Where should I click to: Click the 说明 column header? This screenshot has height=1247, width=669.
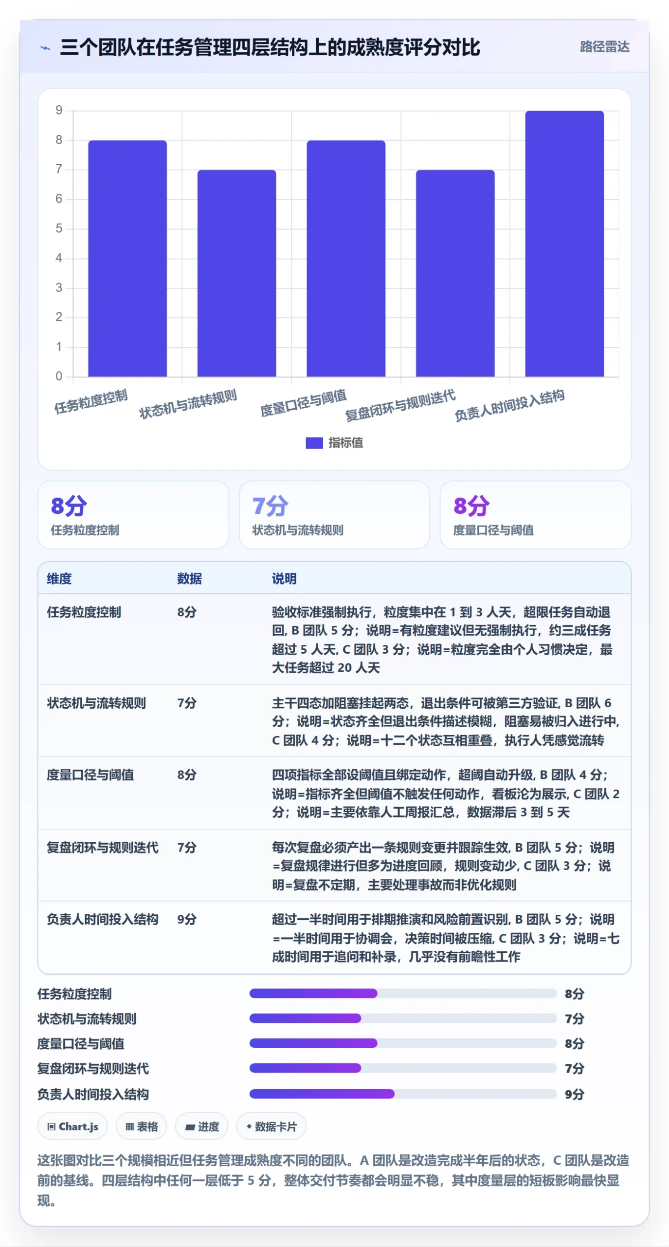(x=284, y=578)
